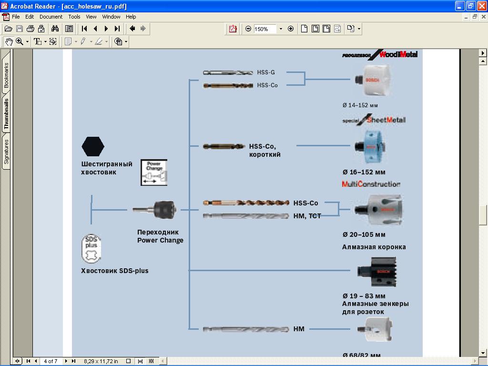The image size is (488, 366).
Task: Toggle navigation pane button in status bar
Action: [x=18, y=361]
